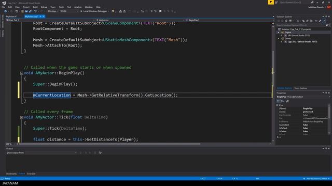Expand the Cpp_Tut_1 project node

pos(281,42)
